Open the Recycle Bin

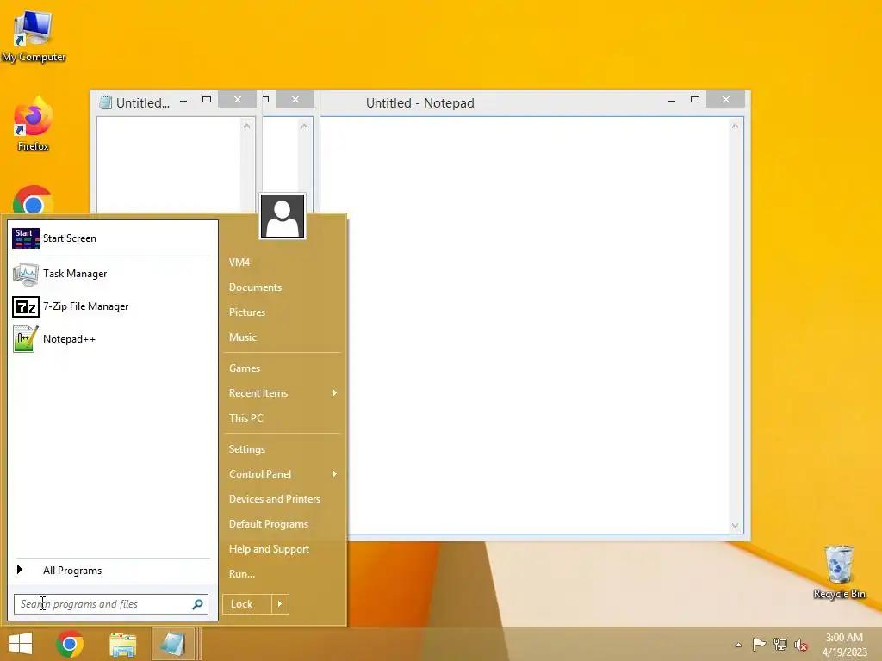click(x=839, y=572)
